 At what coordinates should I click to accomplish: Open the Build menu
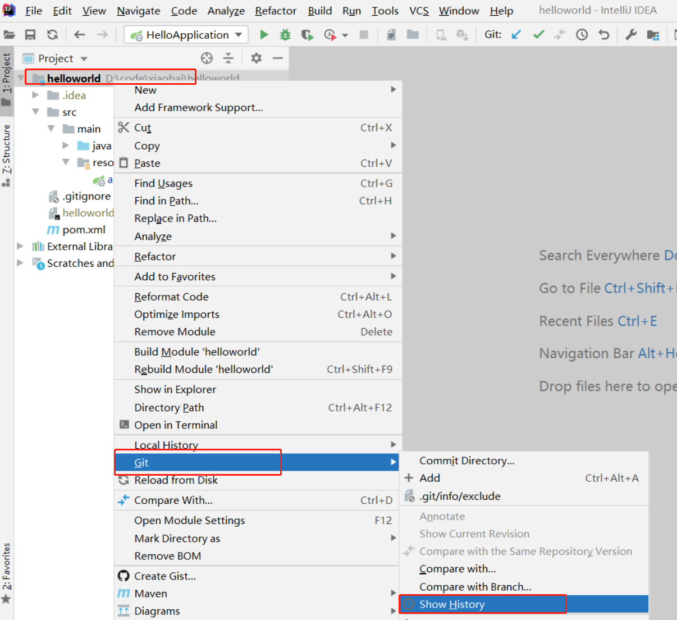pyautogui.click(x=319, y=11)
